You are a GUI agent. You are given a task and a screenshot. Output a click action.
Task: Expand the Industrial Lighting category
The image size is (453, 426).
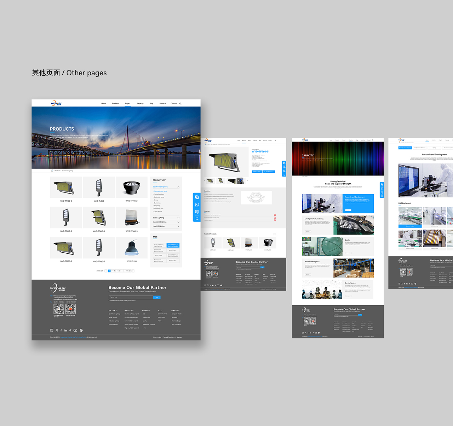pos(178,222)
